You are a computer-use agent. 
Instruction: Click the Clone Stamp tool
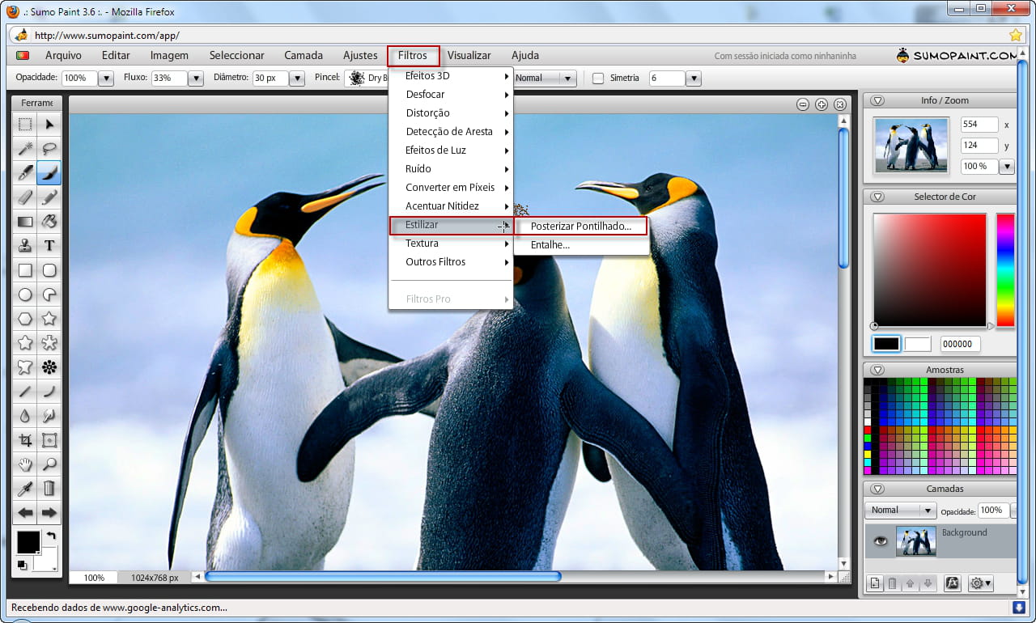click(x=25, y=245)
